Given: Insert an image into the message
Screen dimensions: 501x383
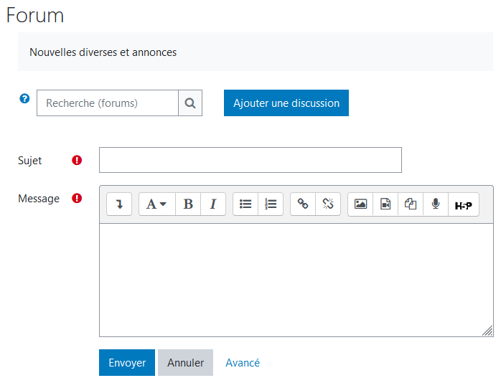Looking at the screenshot, I should 360,204.
